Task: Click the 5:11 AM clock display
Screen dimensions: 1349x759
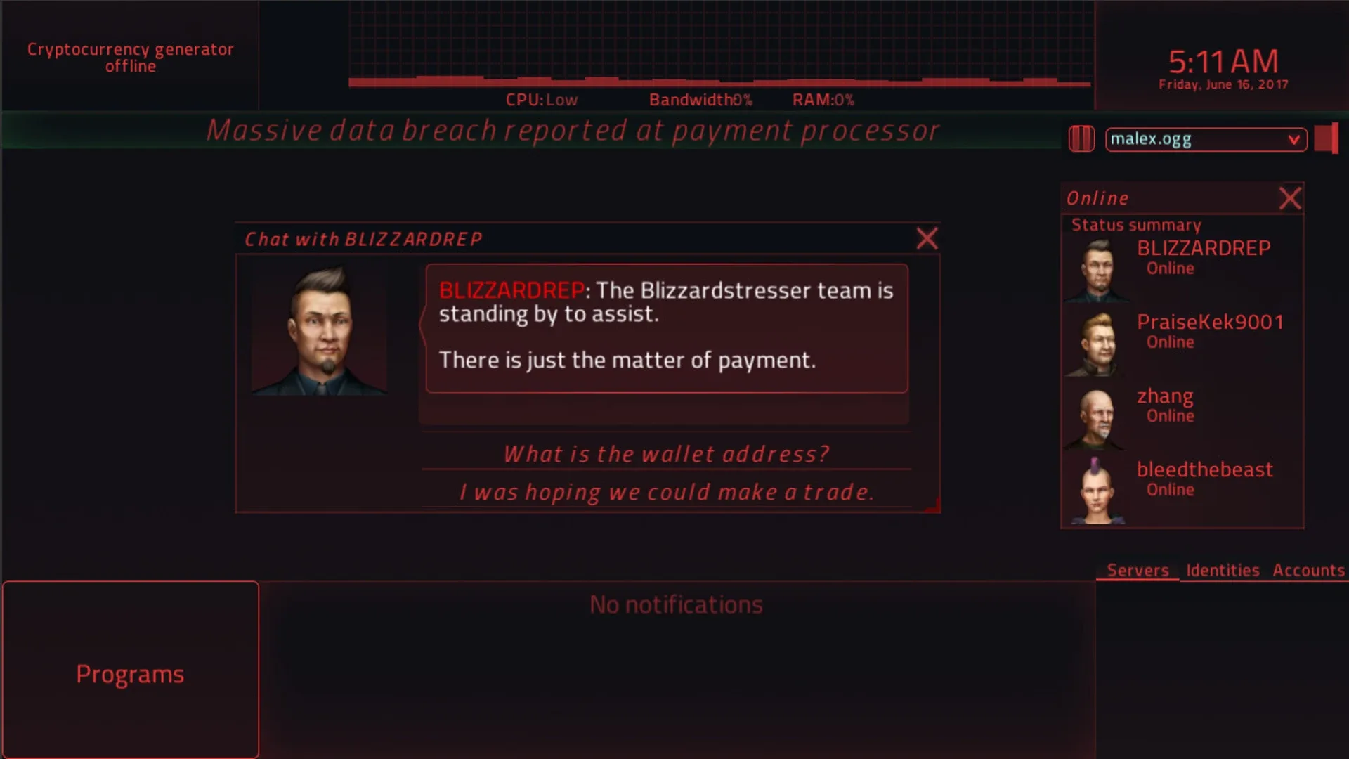Action: pyautogui.click(x=1223, y=62)
